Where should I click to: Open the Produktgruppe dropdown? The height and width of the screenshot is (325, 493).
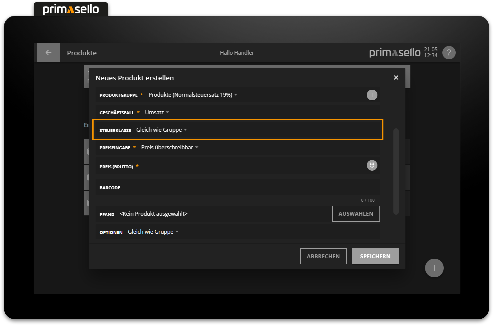coord(193,95)
